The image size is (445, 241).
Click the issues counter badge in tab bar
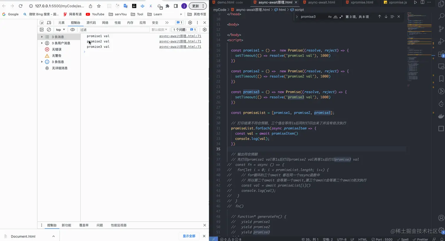[179, 23]
